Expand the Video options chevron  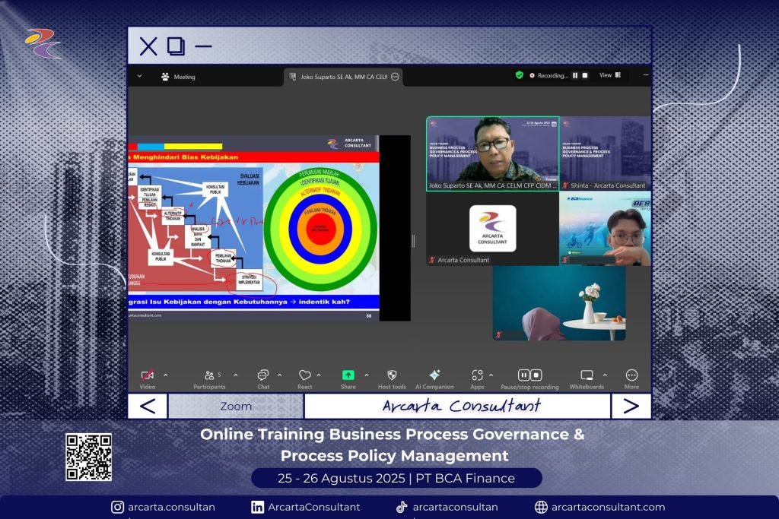pos(165,375)
